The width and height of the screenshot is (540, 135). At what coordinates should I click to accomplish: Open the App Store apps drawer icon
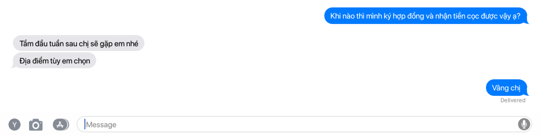coord(61,125)
